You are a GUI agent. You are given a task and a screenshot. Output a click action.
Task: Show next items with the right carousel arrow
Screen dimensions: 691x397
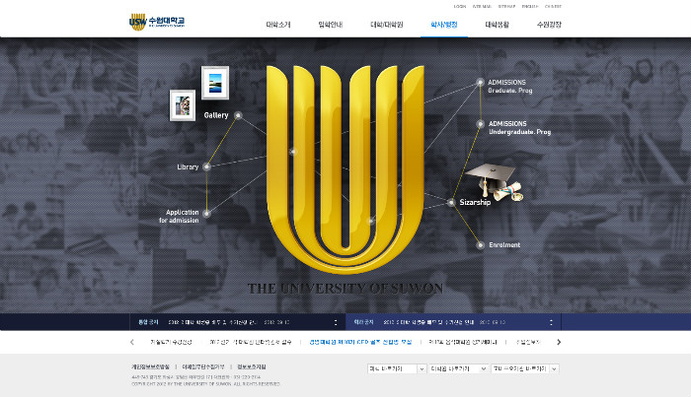click(559, 342)
